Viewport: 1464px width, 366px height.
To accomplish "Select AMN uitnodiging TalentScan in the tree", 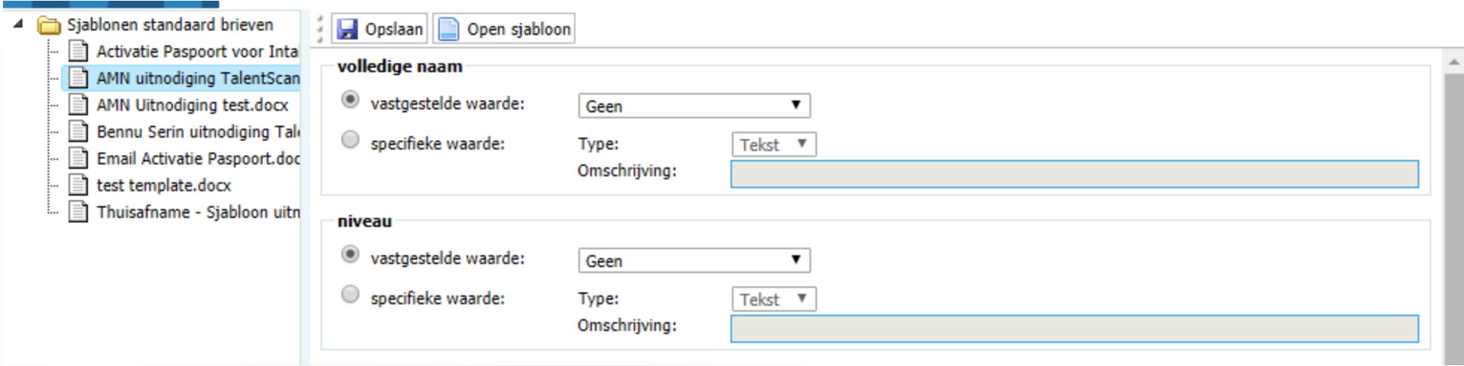I will pos(198,78).
